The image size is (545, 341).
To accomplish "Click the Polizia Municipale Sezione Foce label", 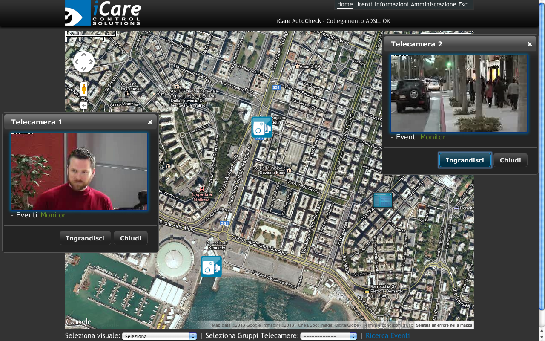I will 270,170.
